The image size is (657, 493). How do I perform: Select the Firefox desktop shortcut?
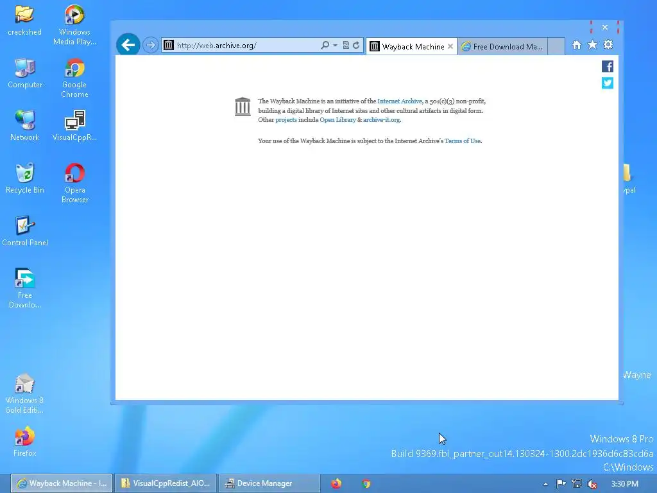[25, 442]
